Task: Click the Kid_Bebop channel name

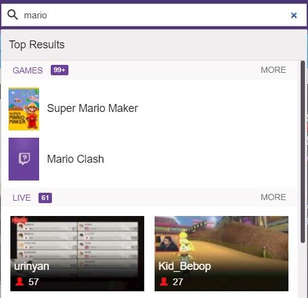Action: (x=185, y=266)
